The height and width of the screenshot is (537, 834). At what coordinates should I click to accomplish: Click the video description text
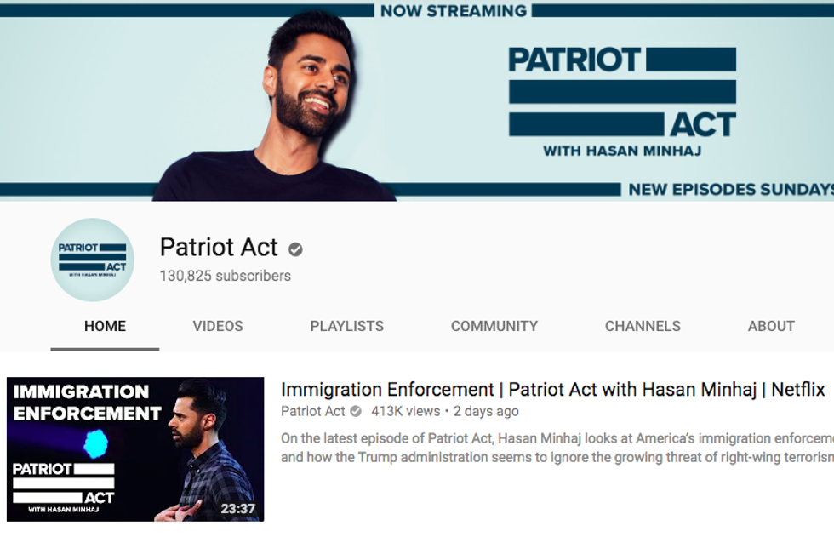[557, 448]
